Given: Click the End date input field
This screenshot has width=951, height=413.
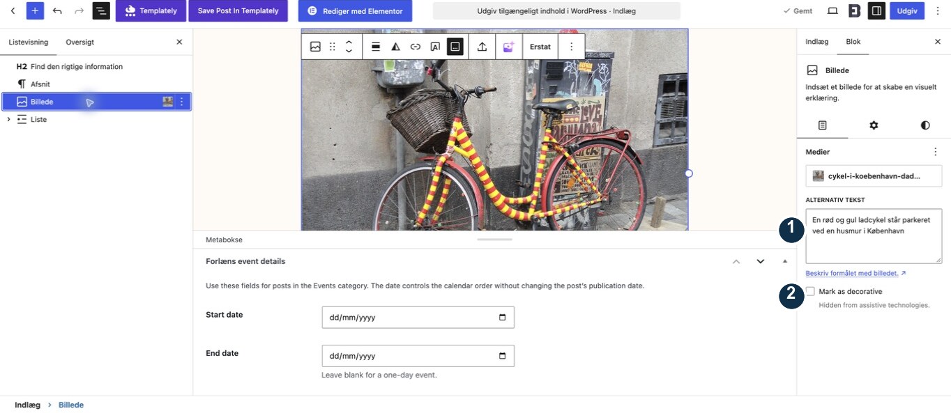Looking at the screenshot, I should [418, 356].
